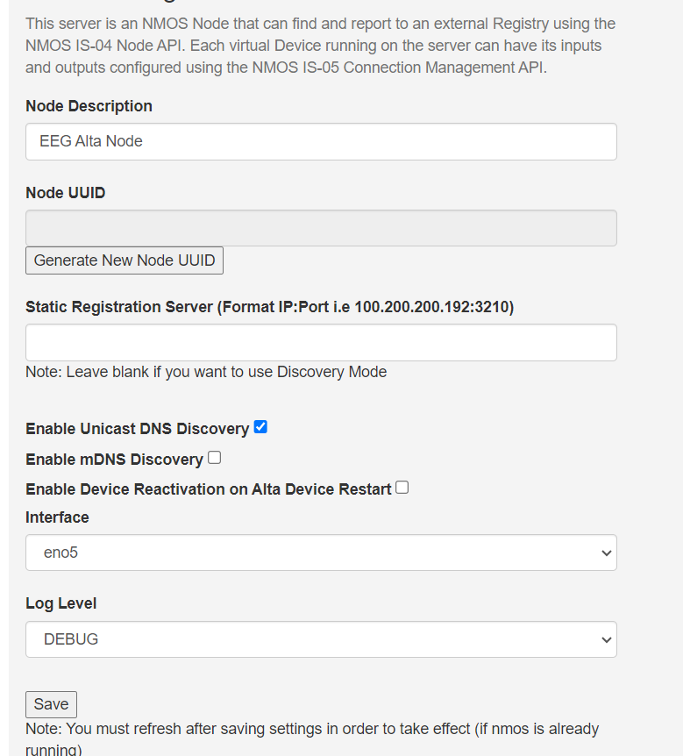Click the Discovery Mode note text
Image resolution: width=683 pixels, height=756 pixels.
[206, 372]
